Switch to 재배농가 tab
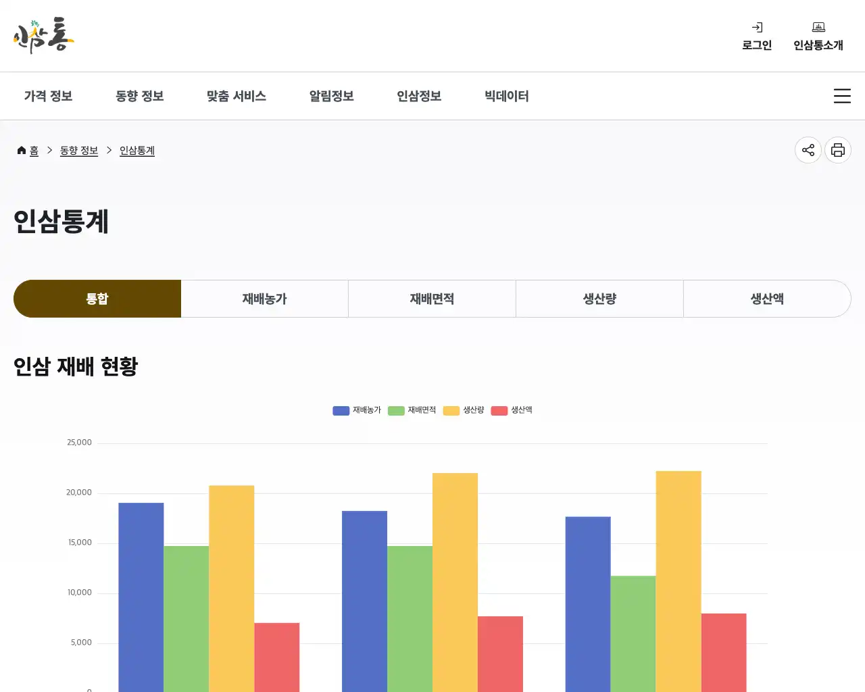865x692 pixels. [x=265, y=299]
